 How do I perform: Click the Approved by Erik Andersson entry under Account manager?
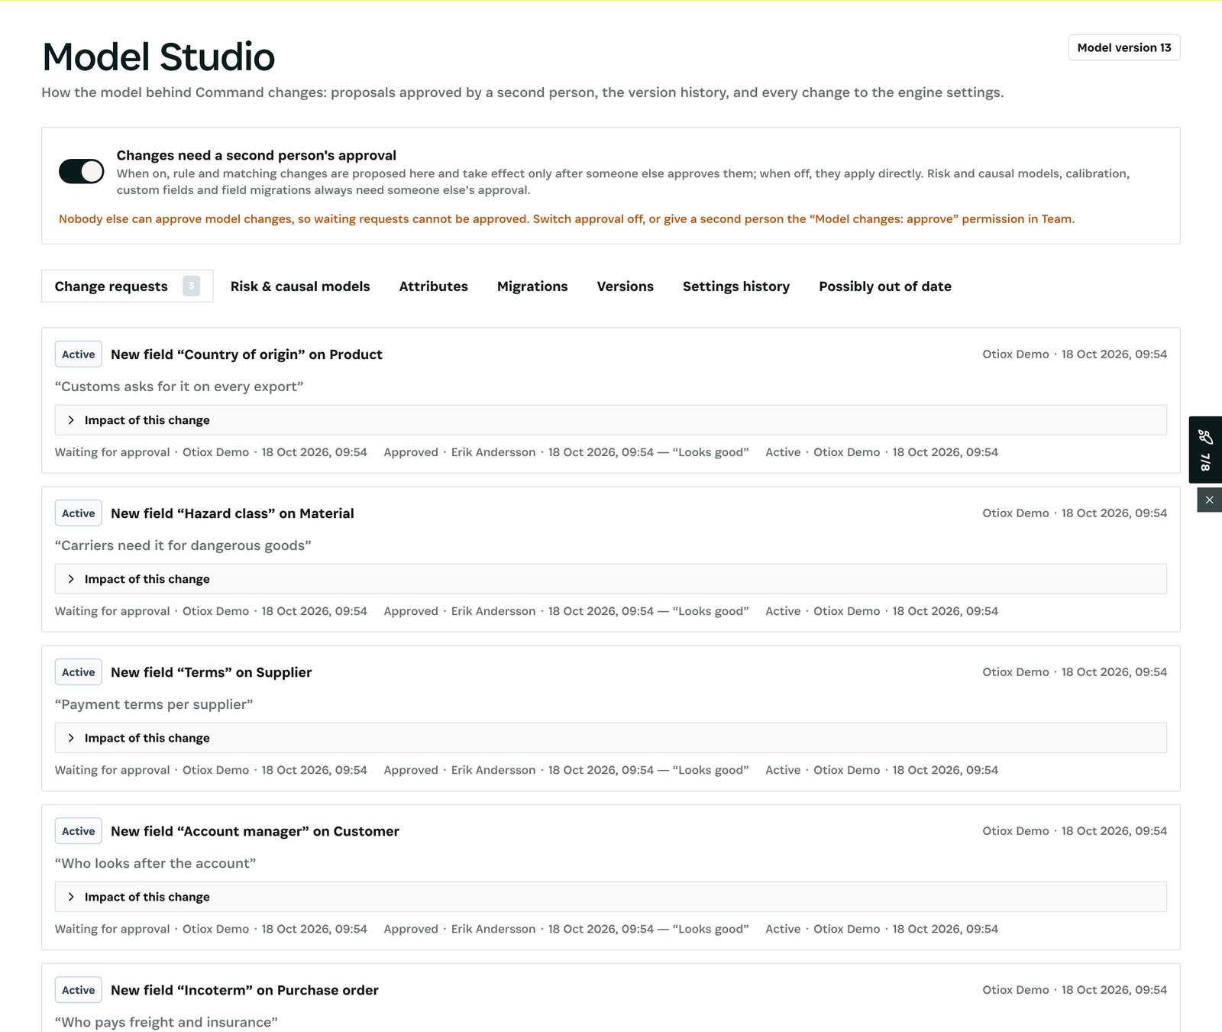tap(566, 929)
